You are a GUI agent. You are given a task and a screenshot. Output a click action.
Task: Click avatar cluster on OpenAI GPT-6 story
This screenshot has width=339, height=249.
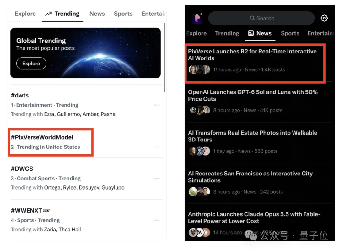point(199,110)
